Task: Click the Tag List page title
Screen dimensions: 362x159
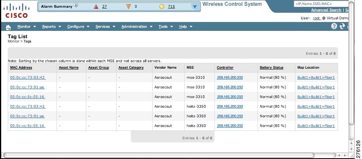Action: coord(17,36)
